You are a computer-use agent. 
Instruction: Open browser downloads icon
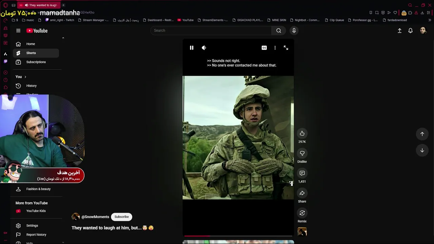(x=422, y=13)
